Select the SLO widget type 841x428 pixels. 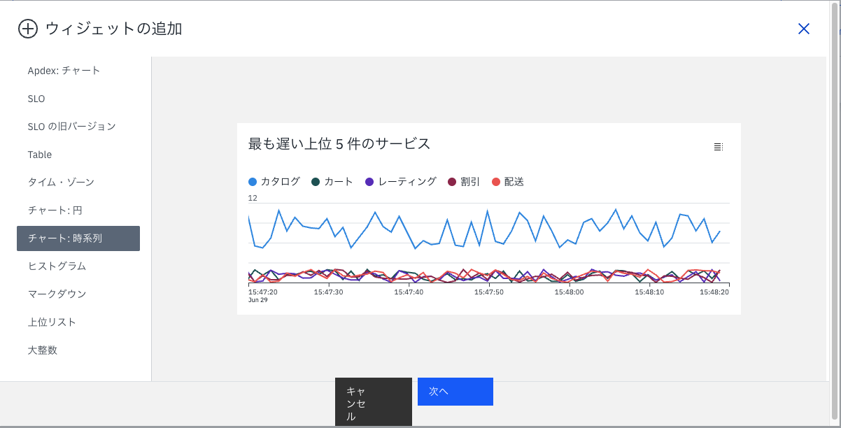pyautogui.click(x=36, y=99)
